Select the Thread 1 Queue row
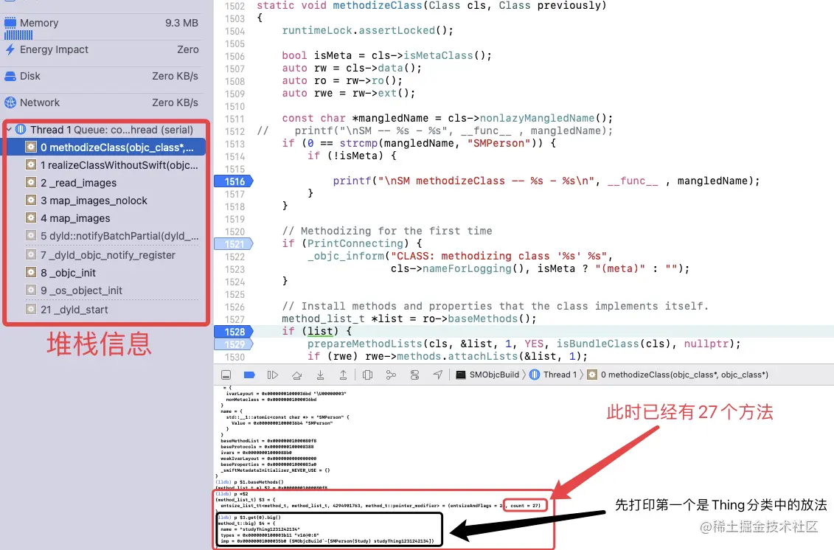The height and width of the screenshot is (550, 834). tap(106, 130)
